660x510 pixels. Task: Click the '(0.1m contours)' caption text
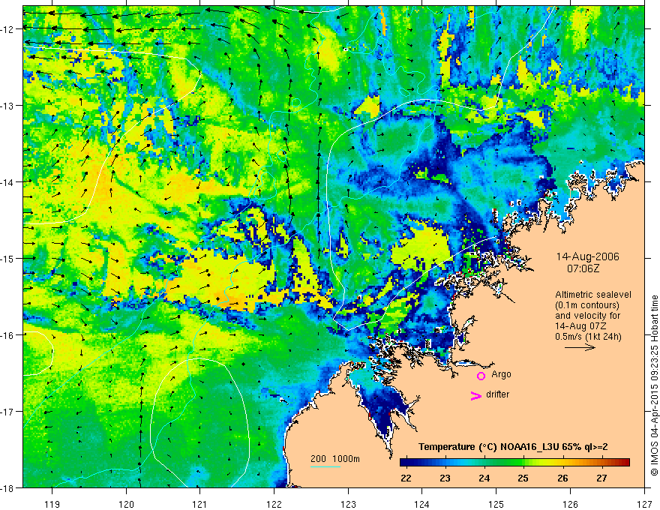point(587,305)
